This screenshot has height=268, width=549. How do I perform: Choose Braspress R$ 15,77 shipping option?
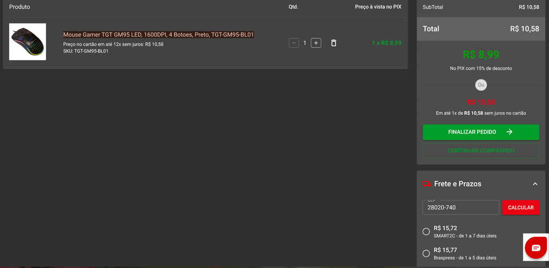[426, 253]
